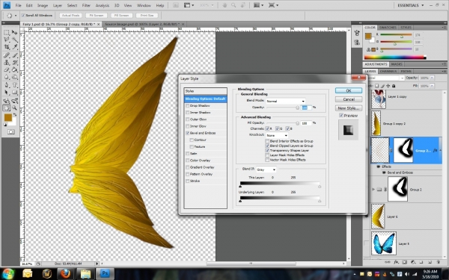Viewport: 449px width, 280px height.
Task: Select the Dodge tool
Action: point(15,77)
